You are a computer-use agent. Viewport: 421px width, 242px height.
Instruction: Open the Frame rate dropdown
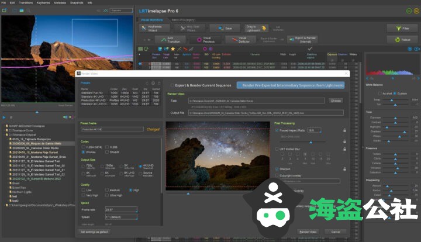coord(121,209)
